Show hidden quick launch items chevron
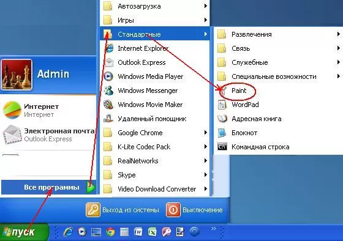The width and height of the screenshot is (343, 241). (x=214, y=229)
